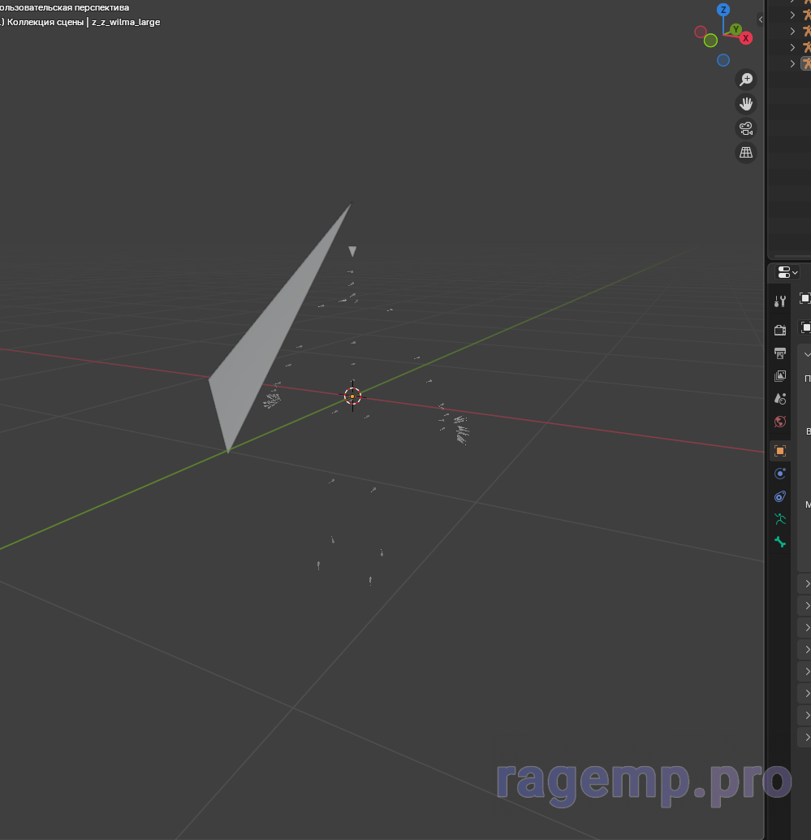Open the Output properties printer tab
Viewport: 811px width, 840px height.
(x=780, y=353)
